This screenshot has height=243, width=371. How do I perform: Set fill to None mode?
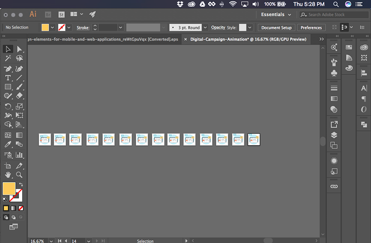click(21, 208)
